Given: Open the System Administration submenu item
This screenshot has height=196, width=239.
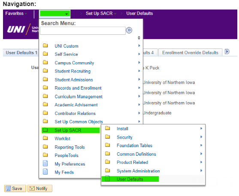Looking at the screenshot, I should click(138, 171).
